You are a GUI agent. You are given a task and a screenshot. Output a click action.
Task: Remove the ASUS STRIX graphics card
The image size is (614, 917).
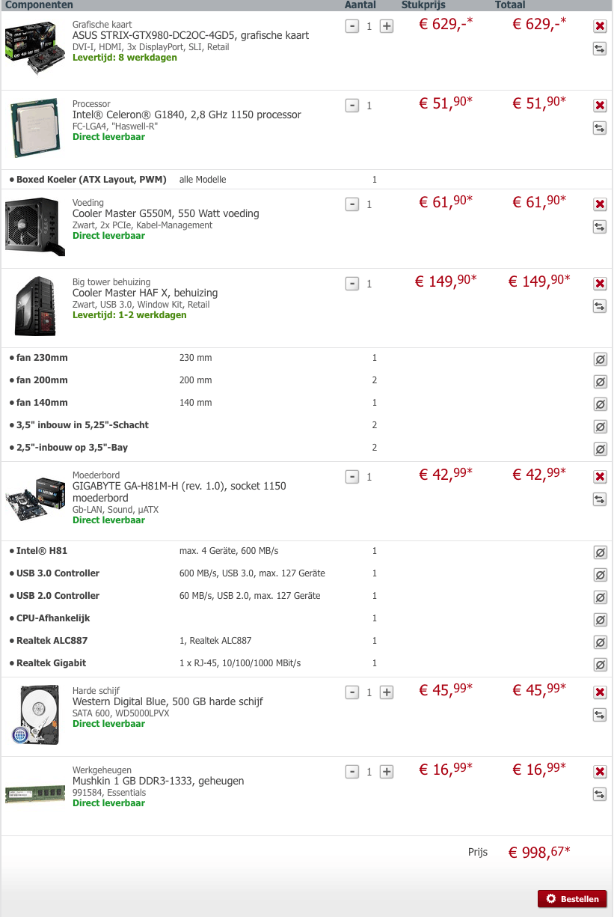[x=600, y=26]
